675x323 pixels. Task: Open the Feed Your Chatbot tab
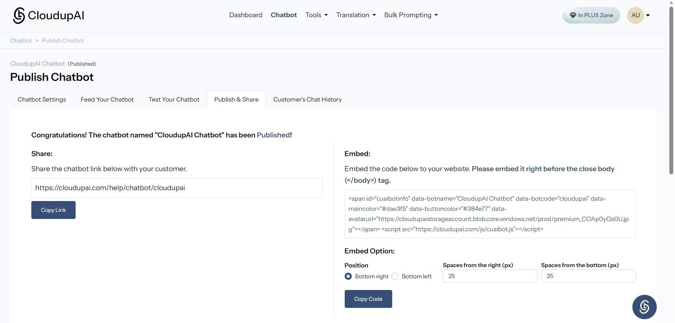click(107, 99)
